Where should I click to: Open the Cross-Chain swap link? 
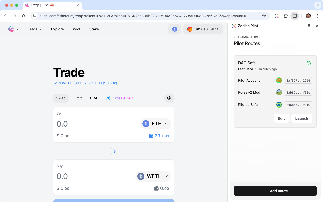(x=120, y=98)
